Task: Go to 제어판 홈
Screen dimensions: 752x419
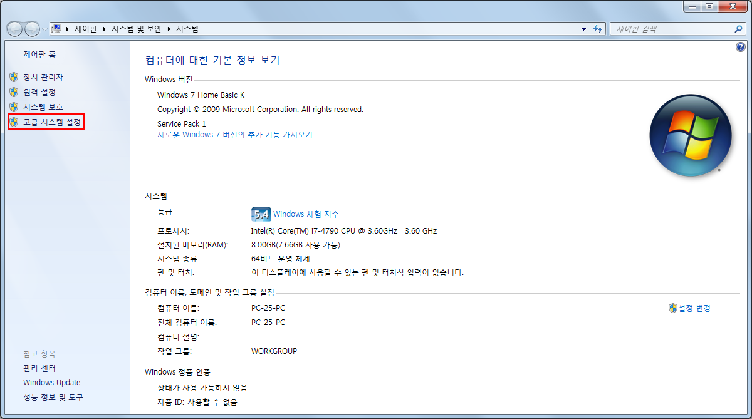Action: [39, 54]
